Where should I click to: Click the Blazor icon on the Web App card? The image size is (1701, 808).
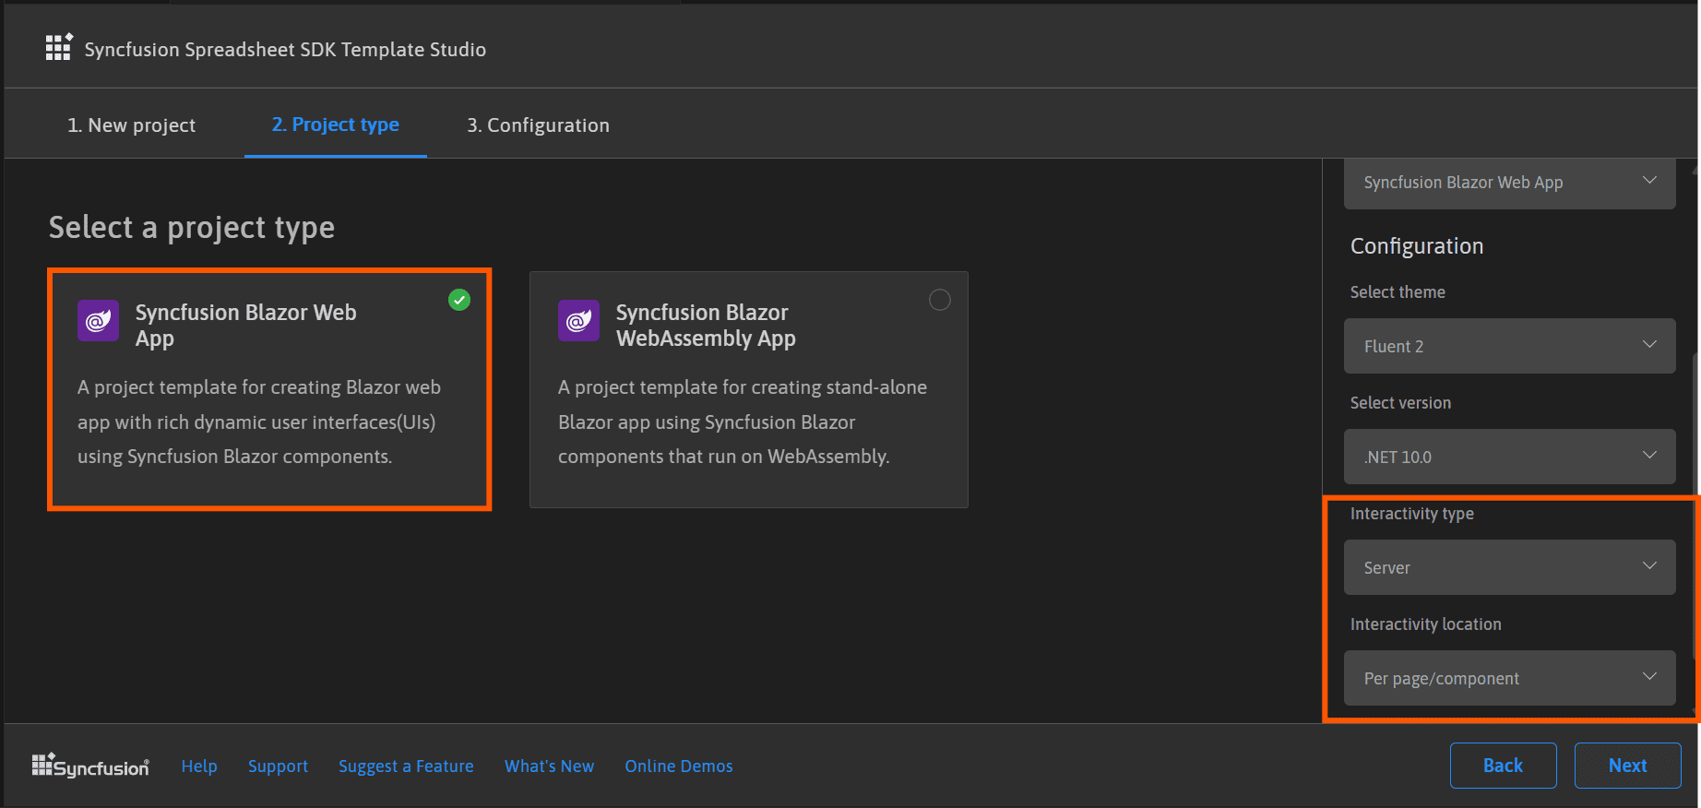tap(98, 321)
